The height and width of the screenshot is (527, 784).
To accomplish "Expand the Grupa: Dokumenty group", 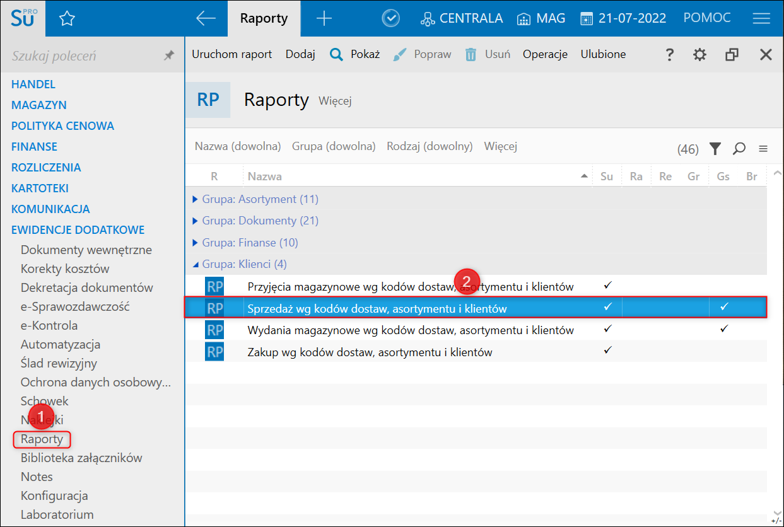I will [x=196, y=221].
